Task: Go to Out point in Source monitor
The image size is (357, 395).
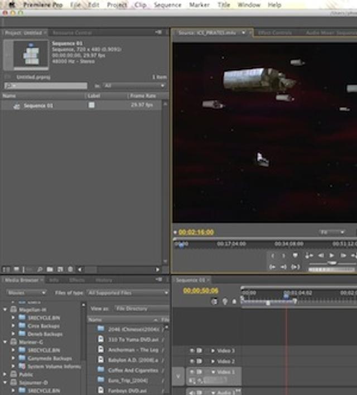Action: coord(284,267)
